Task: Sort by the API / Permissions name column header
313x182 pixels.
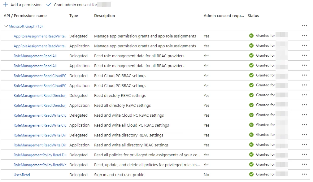Action: click(x=25, y=16)
